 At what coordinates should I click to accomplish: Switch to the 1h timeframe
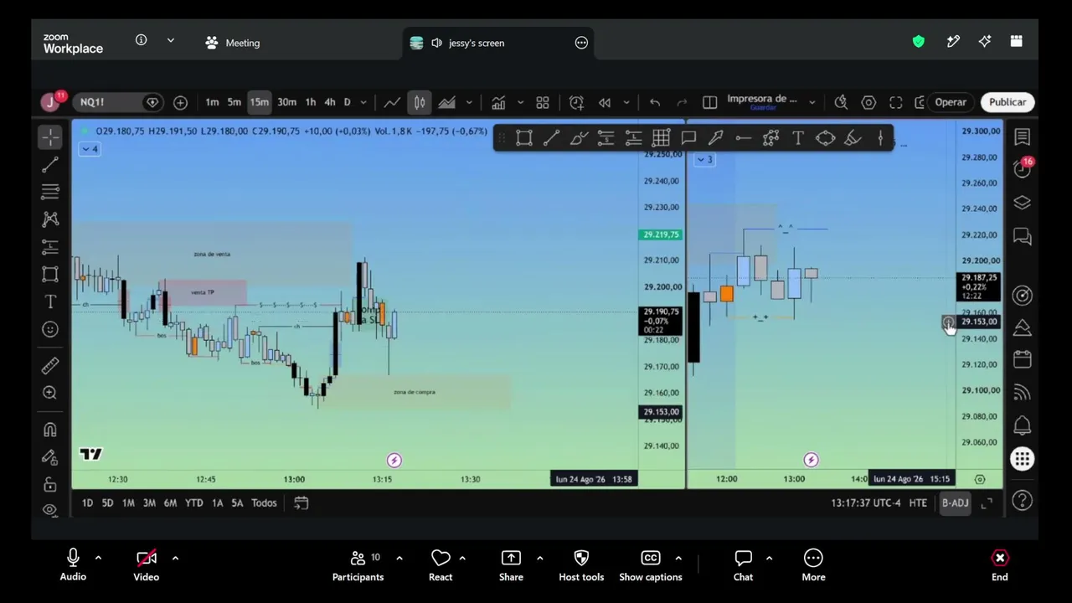point(311,102)
